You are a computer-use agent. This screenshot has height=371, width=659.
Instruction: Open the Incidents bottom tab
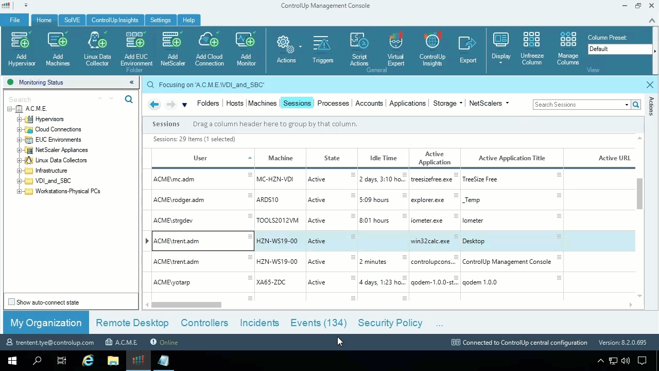pos(259,323)
